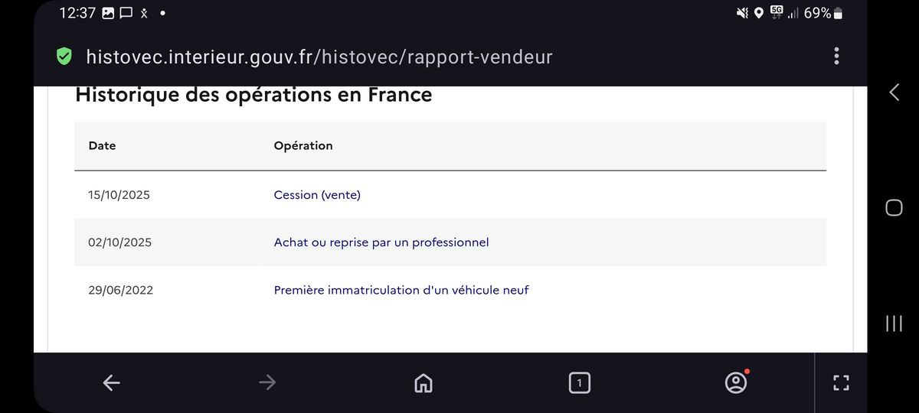
Task: Open the tab switcher showing 1 tab
Action: [x=580, y=382]
